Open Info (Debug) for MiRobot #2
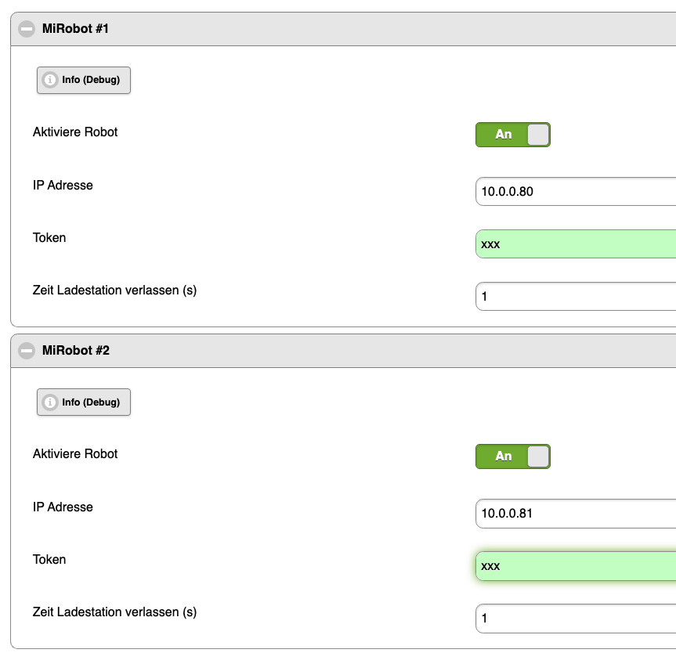The image size is (676, 653). [84, 402]
